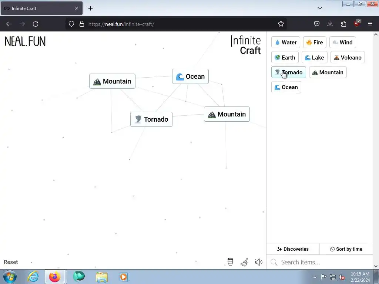
Task: Click the Water element in sidebar
Action: [x=285, y=42]
